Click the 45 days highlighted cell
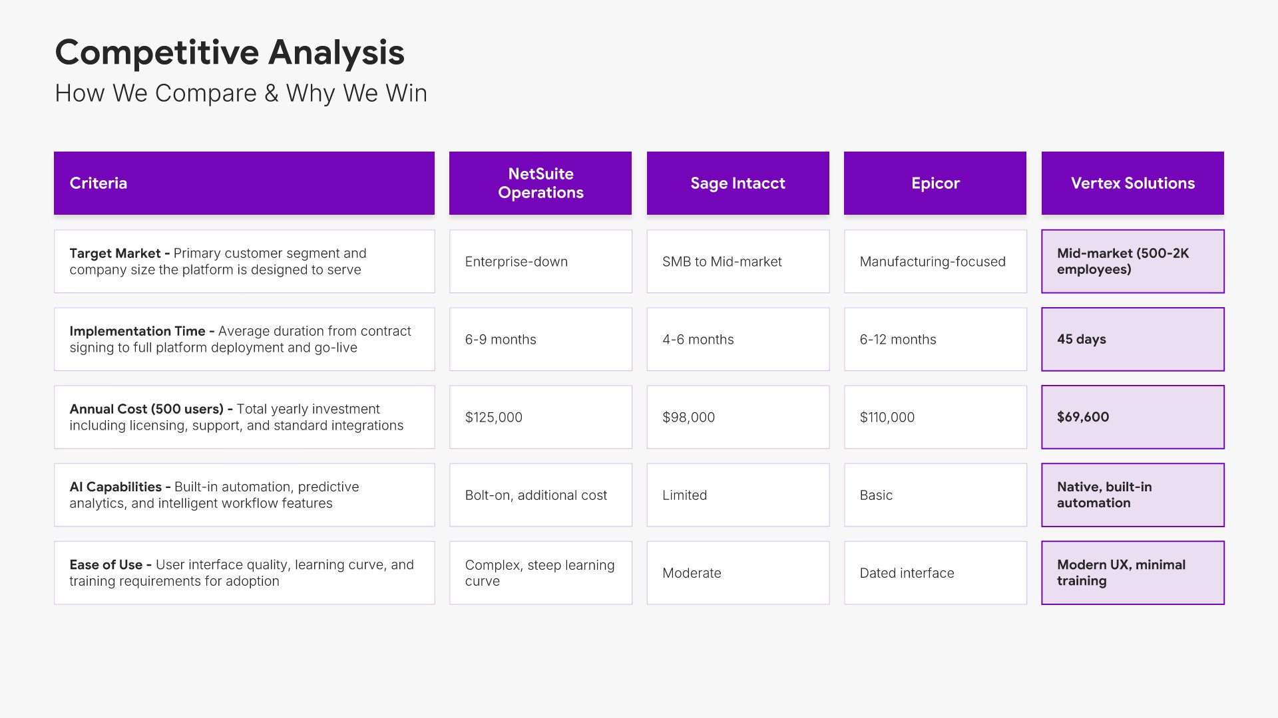This screenshot has height=718, width=1278. (x=1132, y=339)
